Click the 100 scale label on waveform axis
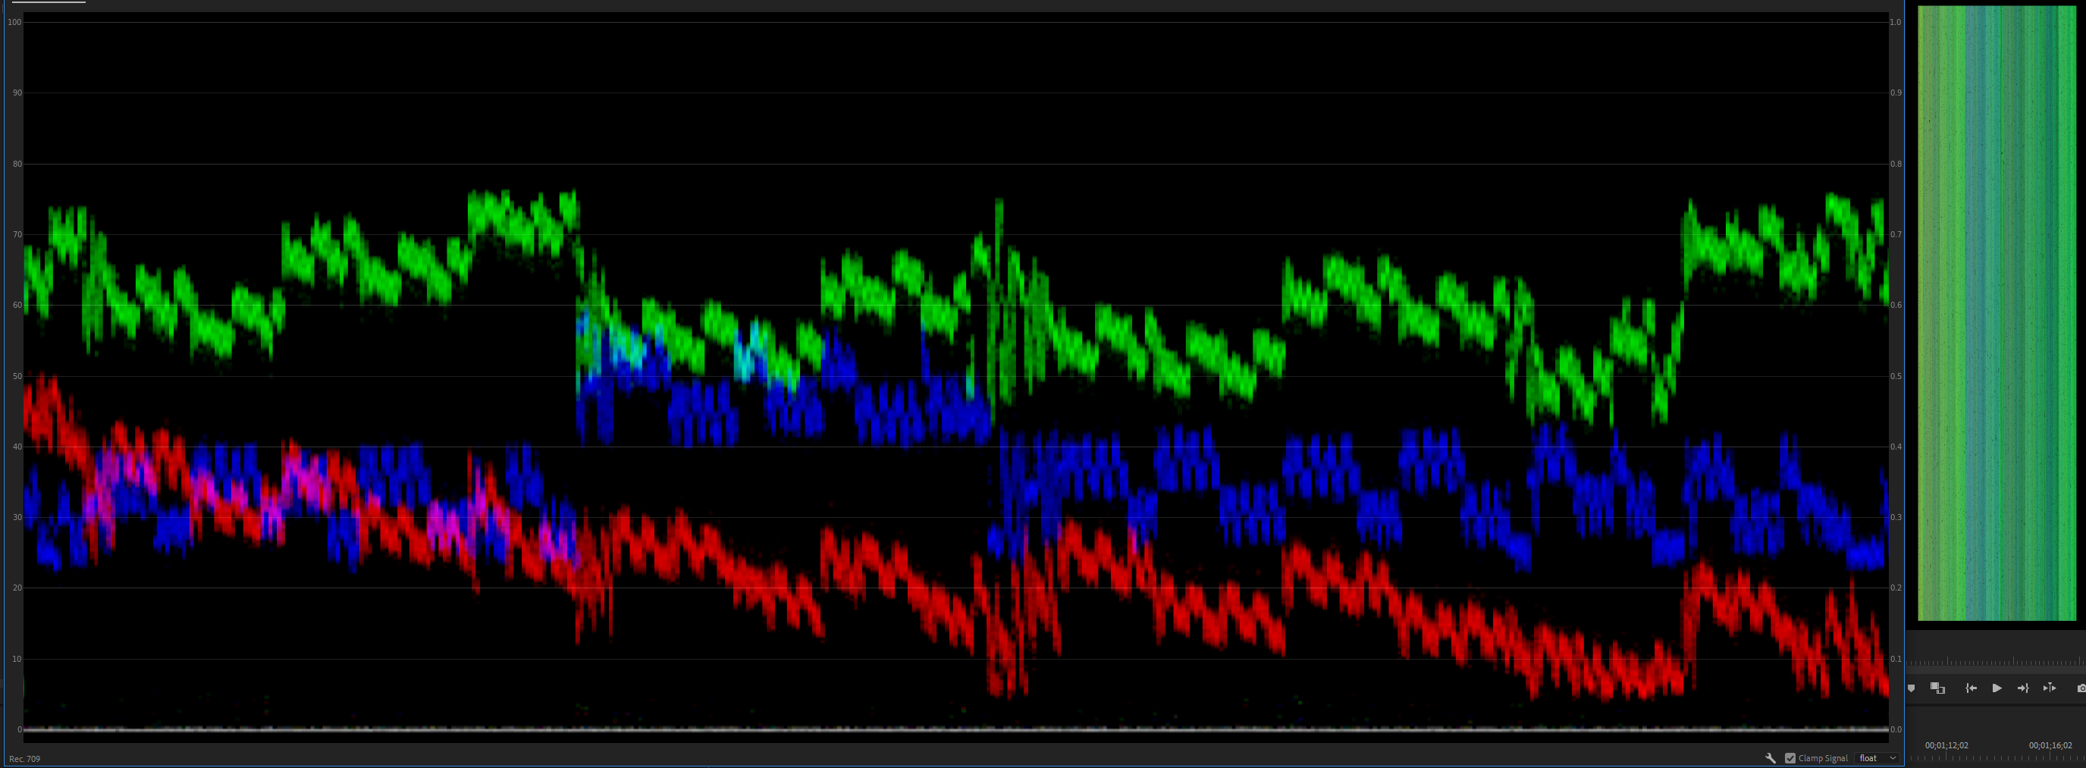The image size is (2086, 768). point(14,22)
